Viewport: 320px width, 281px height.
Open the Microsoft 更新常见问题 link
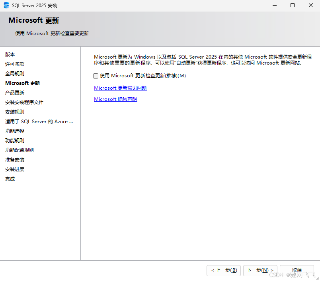[120, 88]
